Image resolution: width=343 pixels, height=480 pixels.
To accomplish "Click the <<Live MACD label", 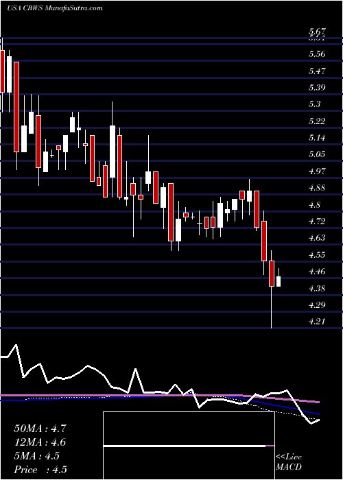I will (x=289, y=461).
